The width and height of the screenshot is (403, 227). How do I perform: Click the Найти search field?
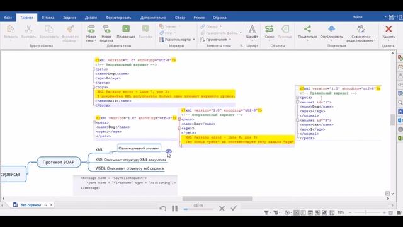(357, 17)
